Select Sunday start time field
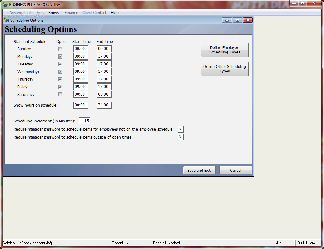 [81, 49]
